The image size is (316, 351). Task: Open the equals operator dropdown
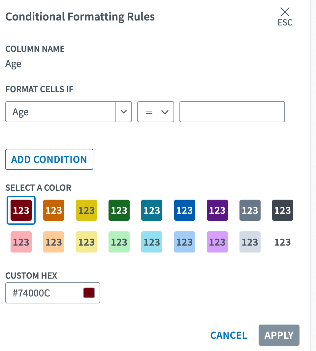click(155, 112)
